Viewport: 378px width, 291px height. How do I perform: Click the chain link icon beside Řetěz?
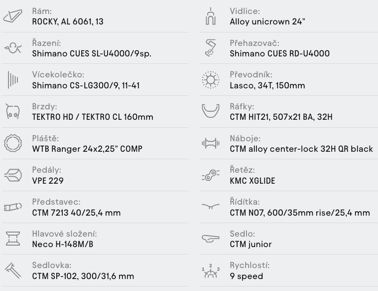click(211, 175)
